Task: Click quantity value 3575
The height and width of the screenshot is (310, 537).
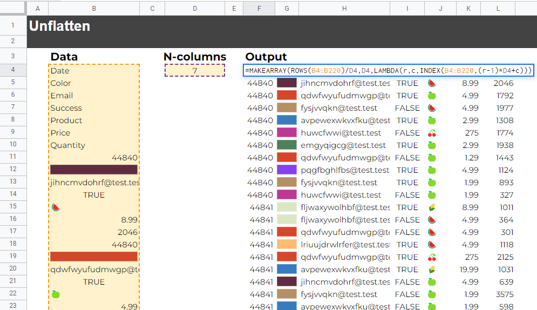Action: click(504, 294)
